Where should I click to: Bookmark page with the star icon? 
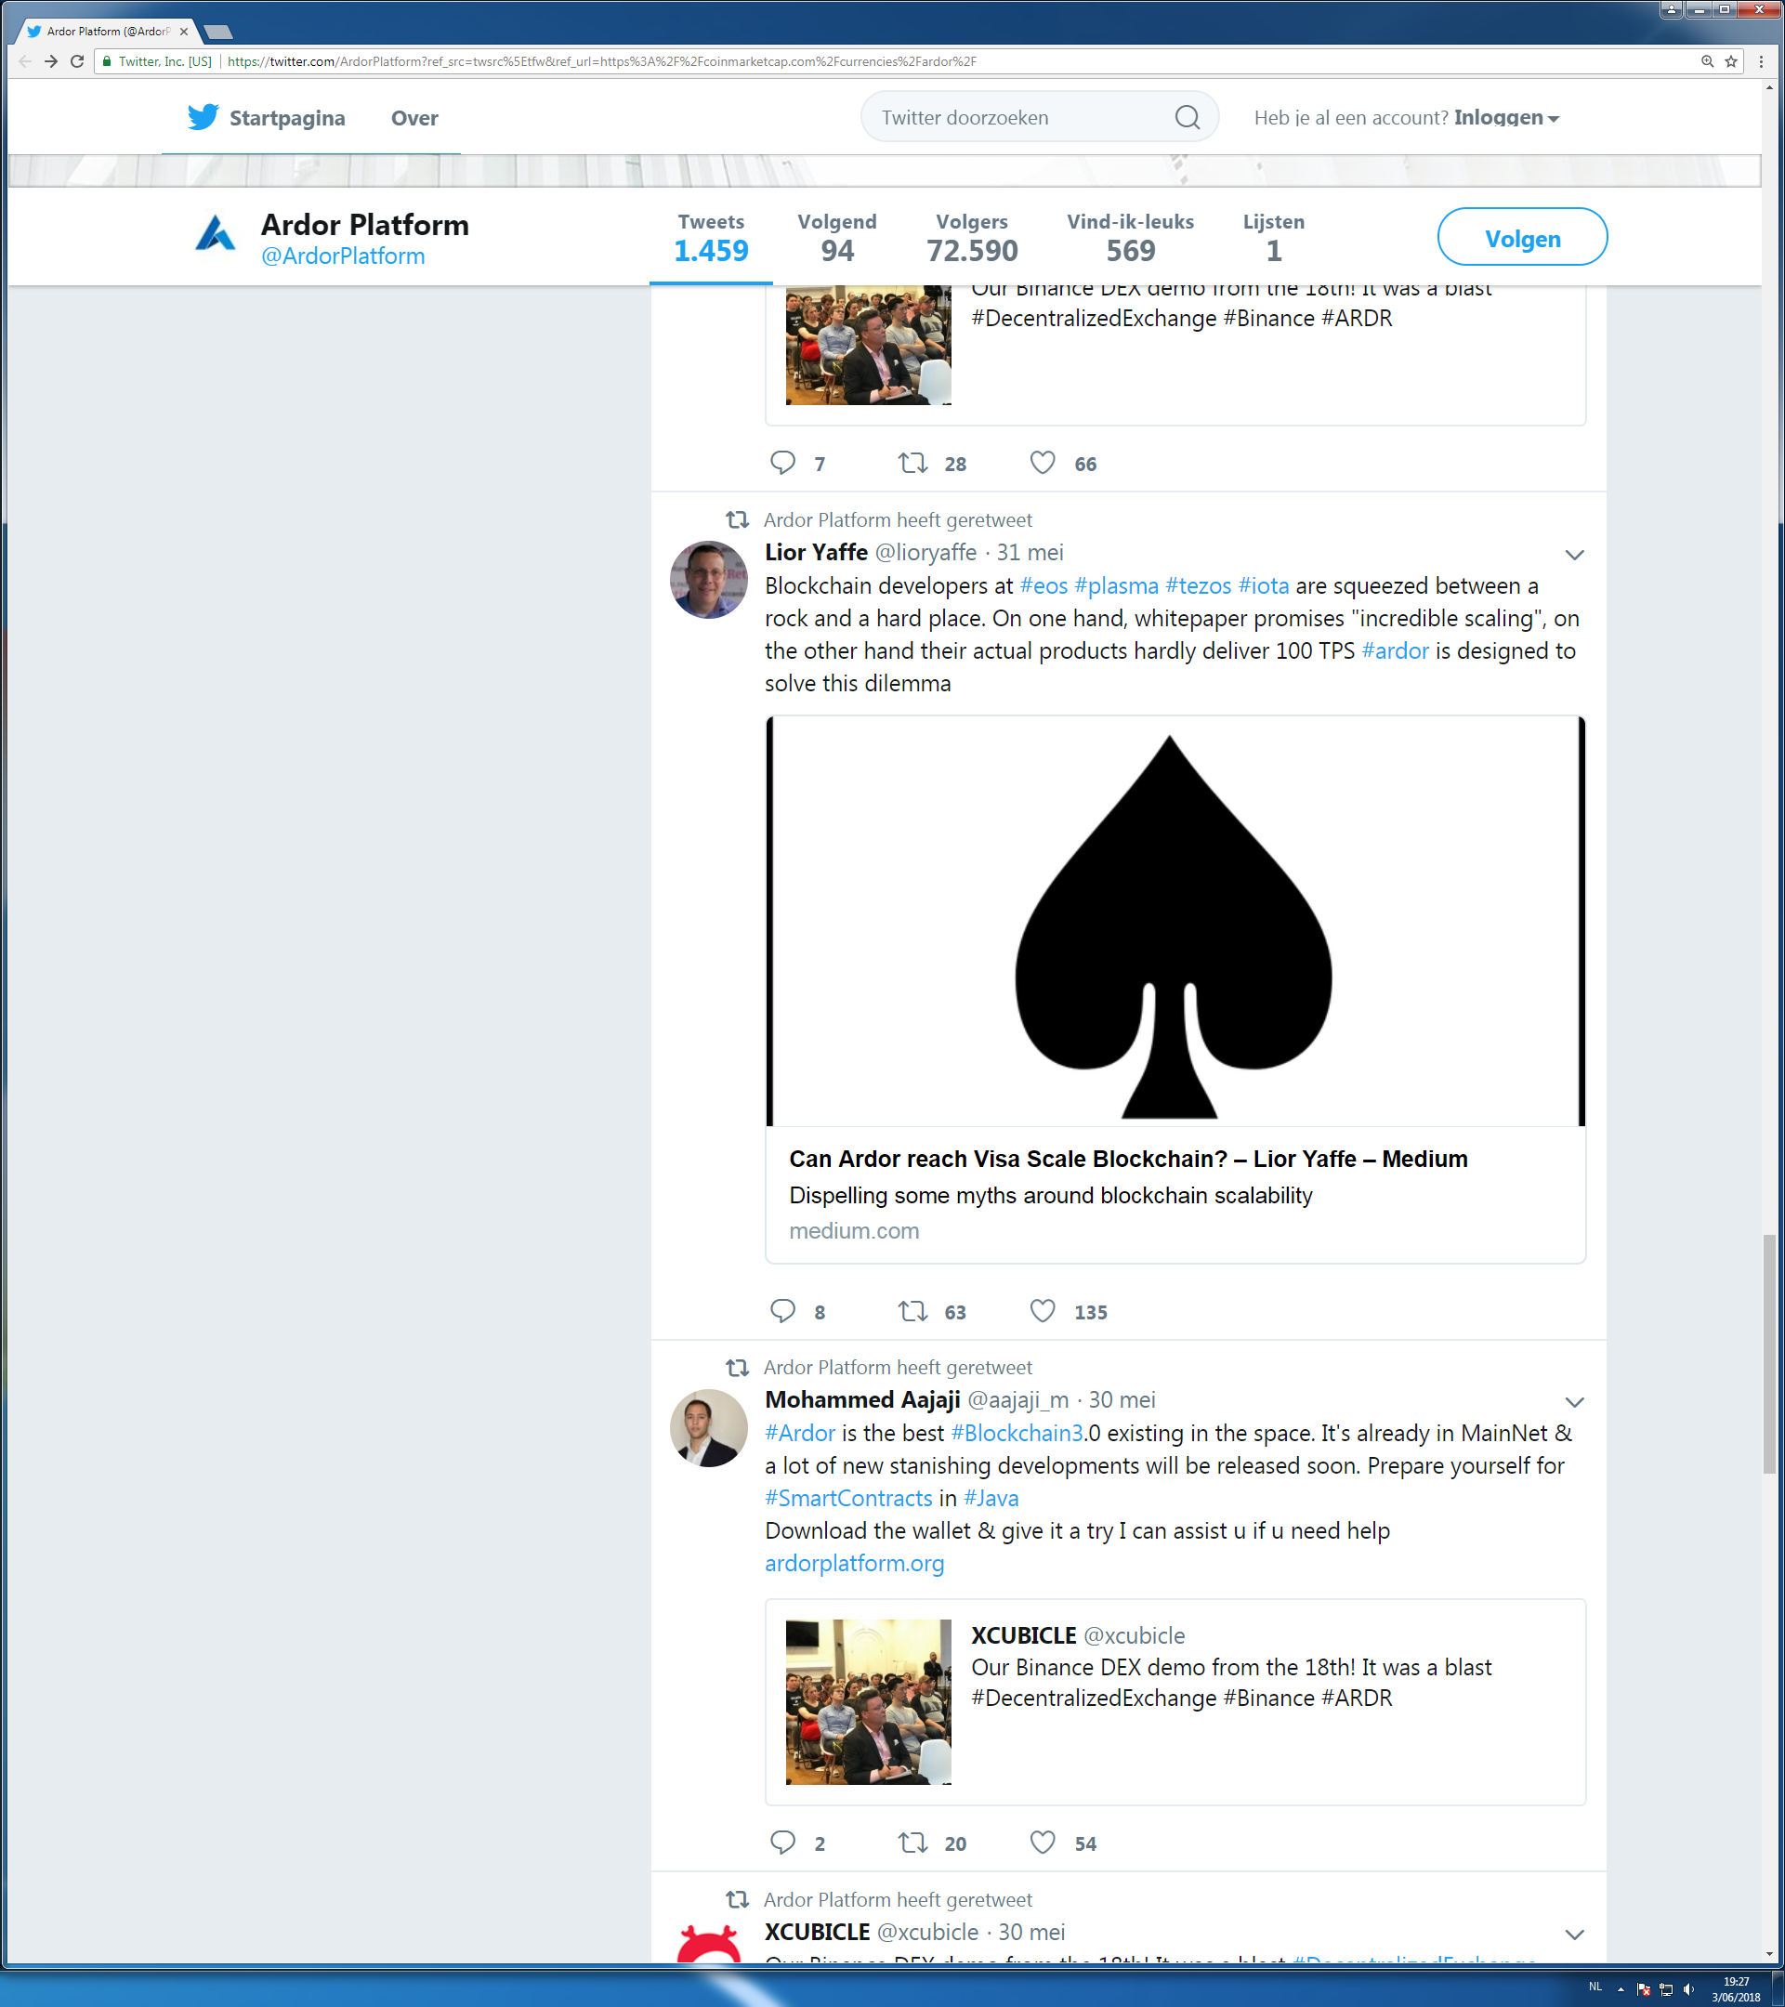(1731, 61)
